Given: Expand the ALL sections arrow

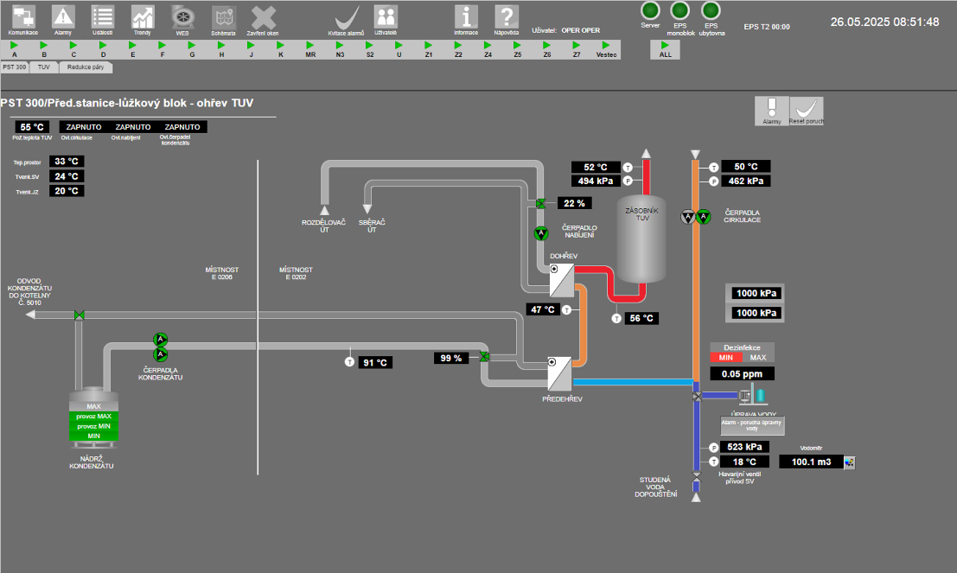Looking at the screenshot, I should pos(665,49).
